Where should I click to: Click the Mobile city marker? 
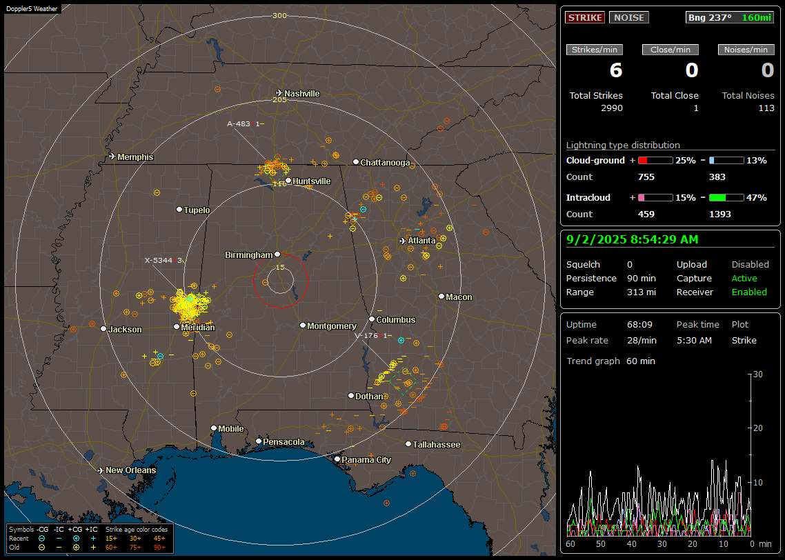pos(214,428)
